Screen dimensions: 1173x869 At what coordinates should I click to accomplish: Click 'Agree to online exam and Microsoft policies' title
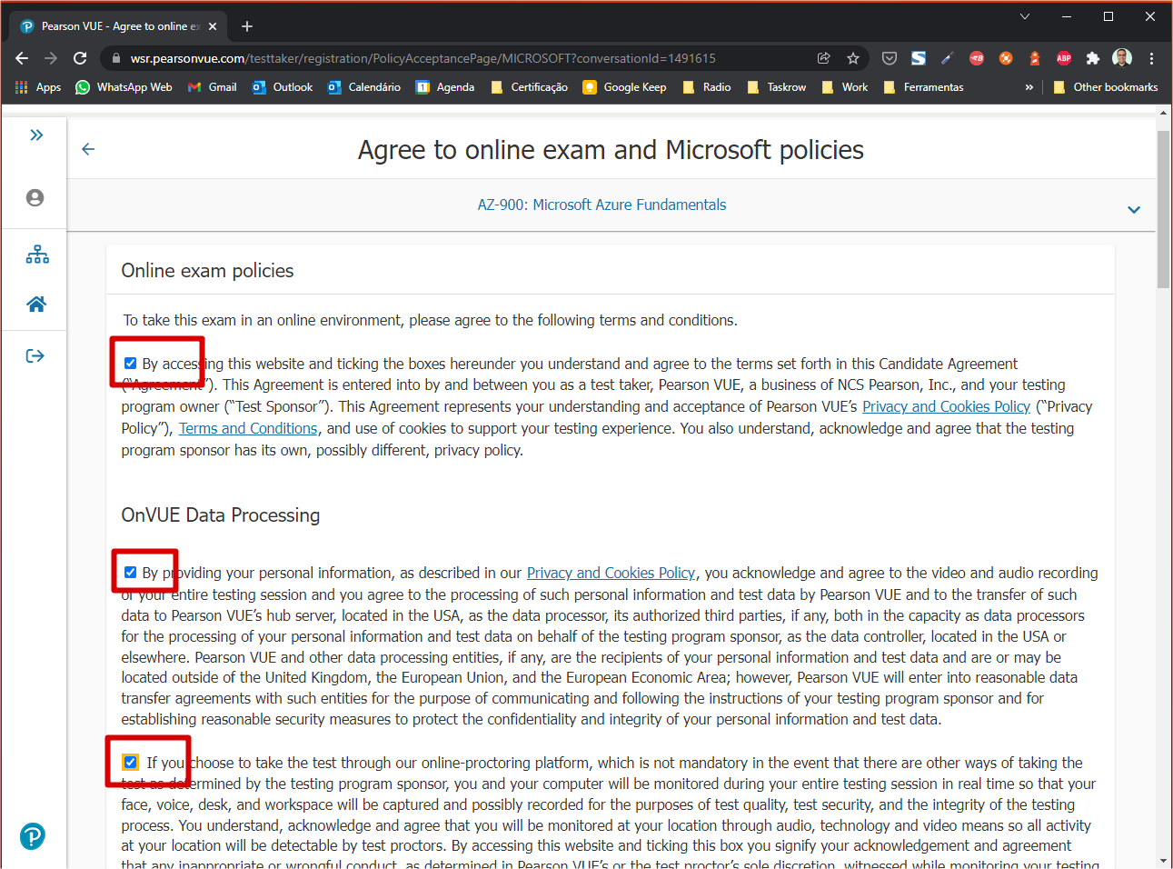click(x=611, y=150)
